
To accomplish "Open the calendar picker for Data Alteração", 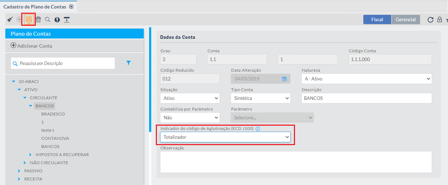I will tap(284, 79).
